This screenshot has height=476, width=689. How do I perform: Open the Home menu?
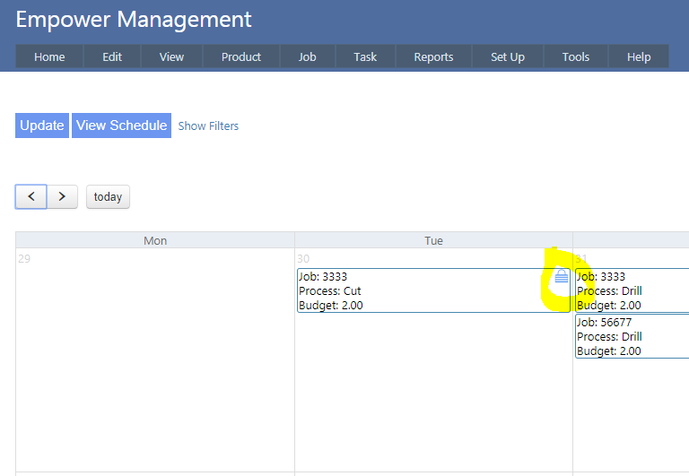49,56
